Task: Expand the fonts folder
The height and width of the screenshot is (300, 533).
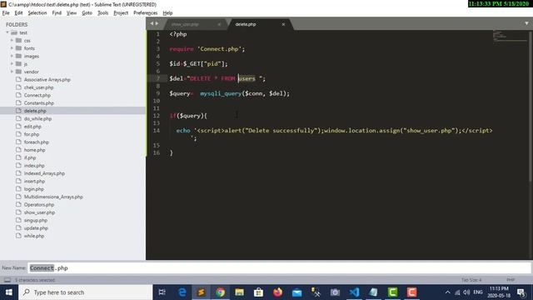Action: pyautogui.click(x=12, y=48)
